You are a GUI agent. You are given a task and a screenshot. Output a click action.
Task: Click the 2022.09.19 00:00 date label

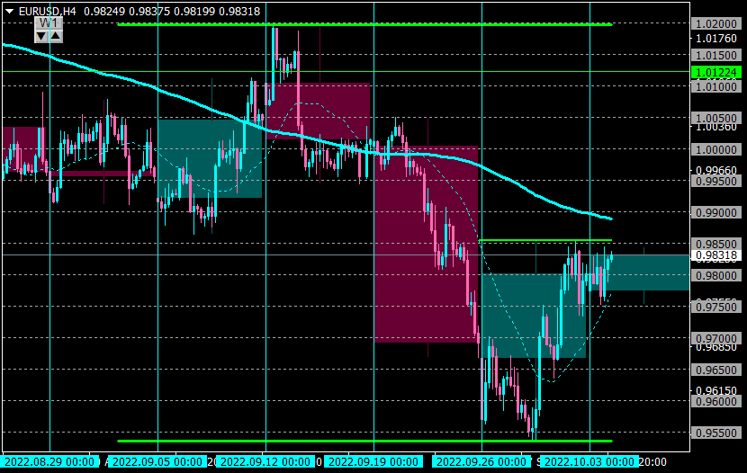pos(373,462)
